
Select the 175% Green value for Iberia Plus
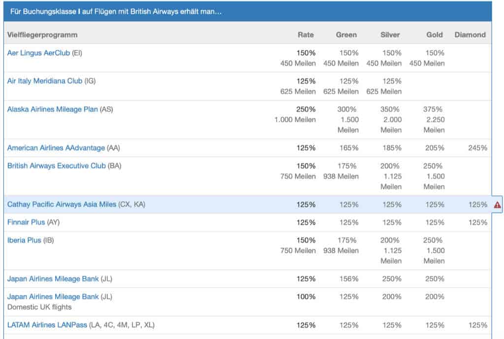click(347, 240)
